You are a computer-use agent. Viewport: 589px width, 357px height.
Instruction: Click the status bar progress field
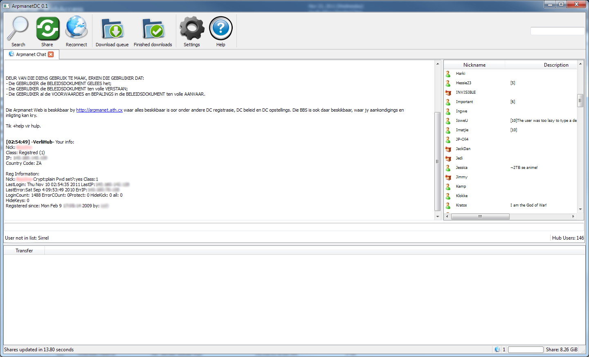coord(526,350)
